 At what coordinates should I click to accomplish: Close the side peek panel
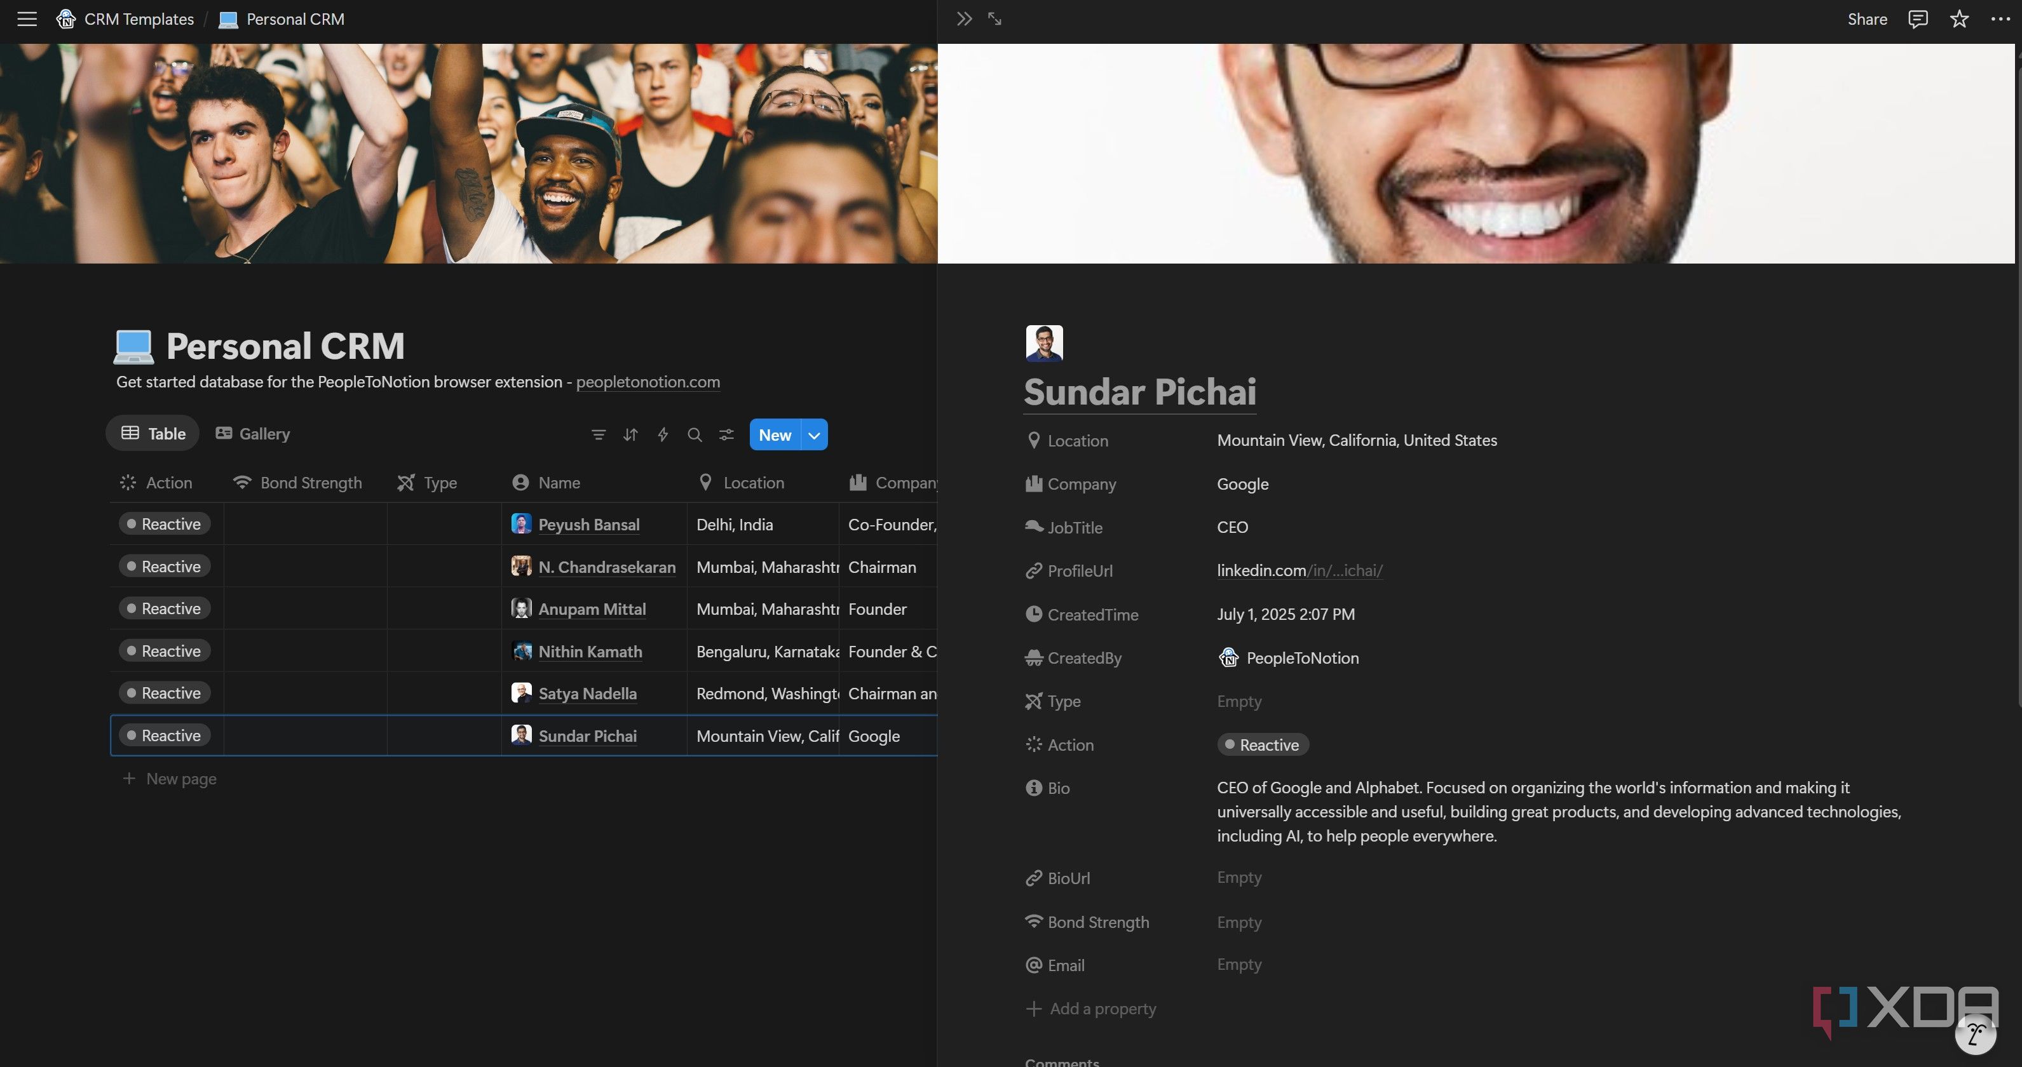964,19
